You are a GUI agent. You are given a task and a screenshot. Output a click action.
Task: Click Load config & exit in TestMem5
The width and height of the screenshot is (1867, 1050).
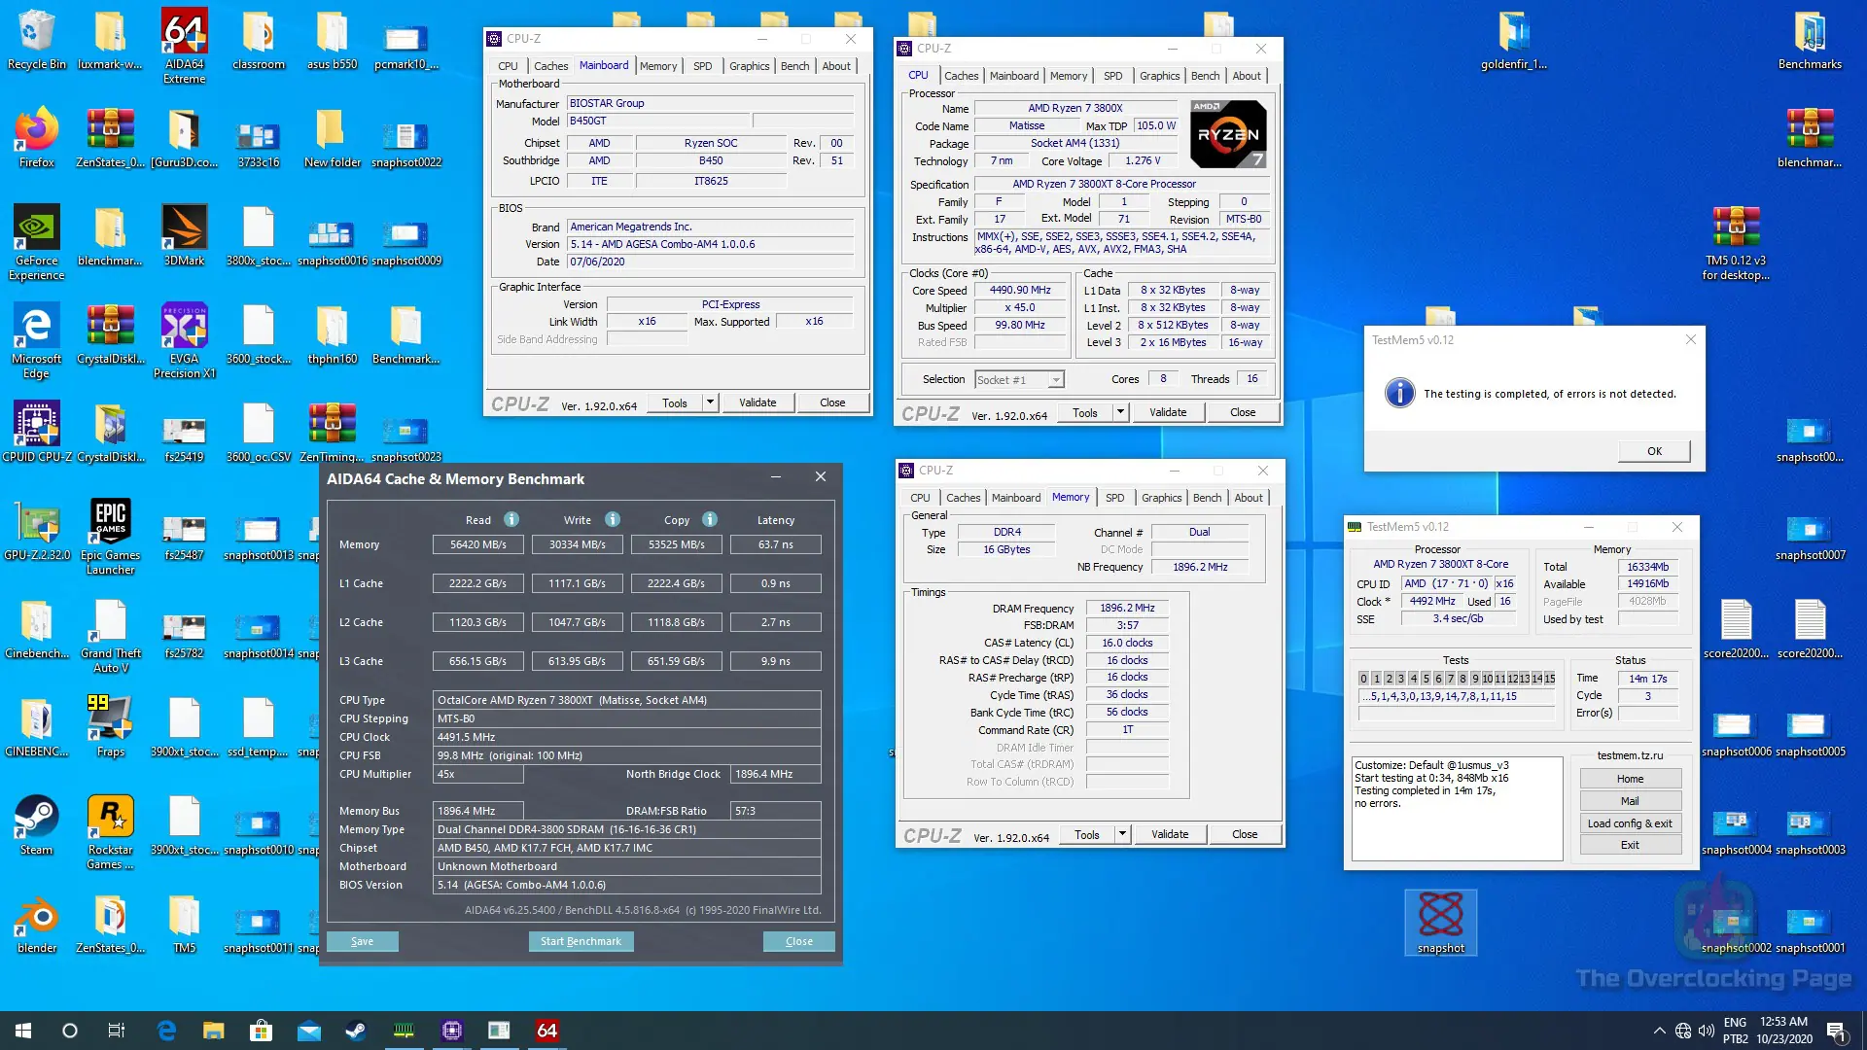1630,823
